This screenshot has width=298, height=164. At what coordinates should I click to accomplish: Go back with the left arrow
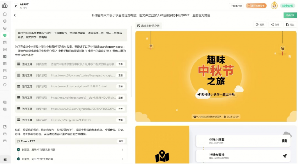(x=15, y=15)
